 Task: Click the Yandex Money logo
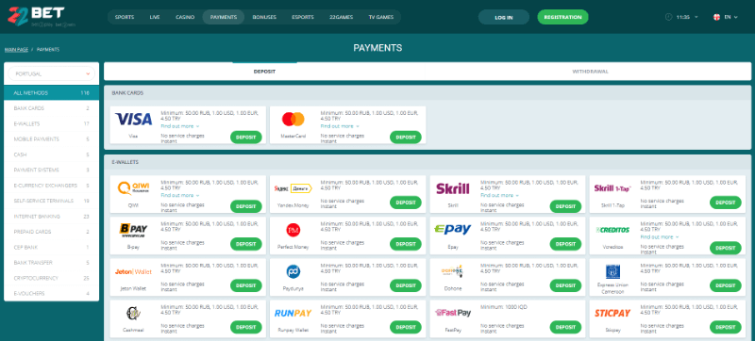point(293,188)
